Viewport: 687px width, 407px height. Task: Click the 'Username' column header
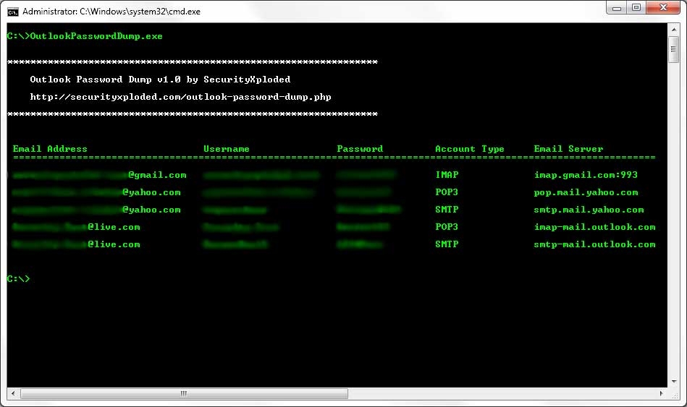coord(227,149)
